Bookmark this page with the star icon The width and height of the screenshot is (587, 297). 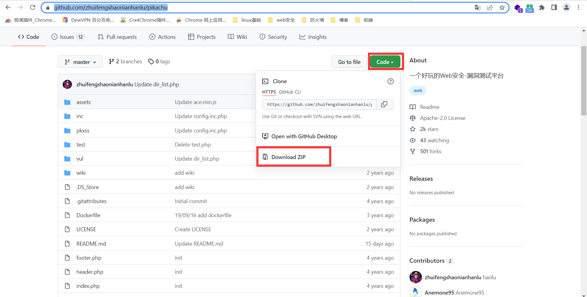(502, 7)
